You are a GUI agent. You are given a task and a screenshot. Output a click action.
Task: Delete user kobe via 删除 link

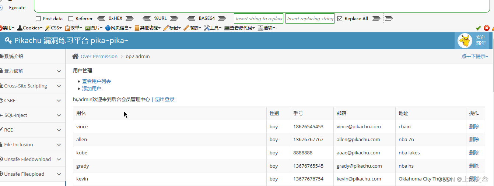pos(474,153)
